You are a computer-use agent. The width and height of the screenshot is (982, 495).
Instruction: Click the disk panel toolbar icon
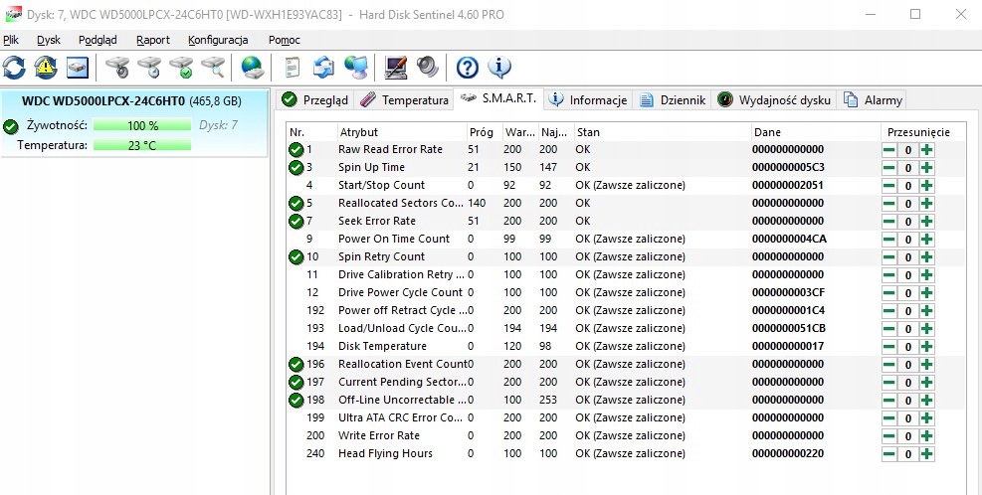click(78, 67)
